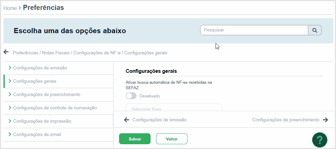Click the green Salvar button
The image size is (336, 149).
click(135, 139)
